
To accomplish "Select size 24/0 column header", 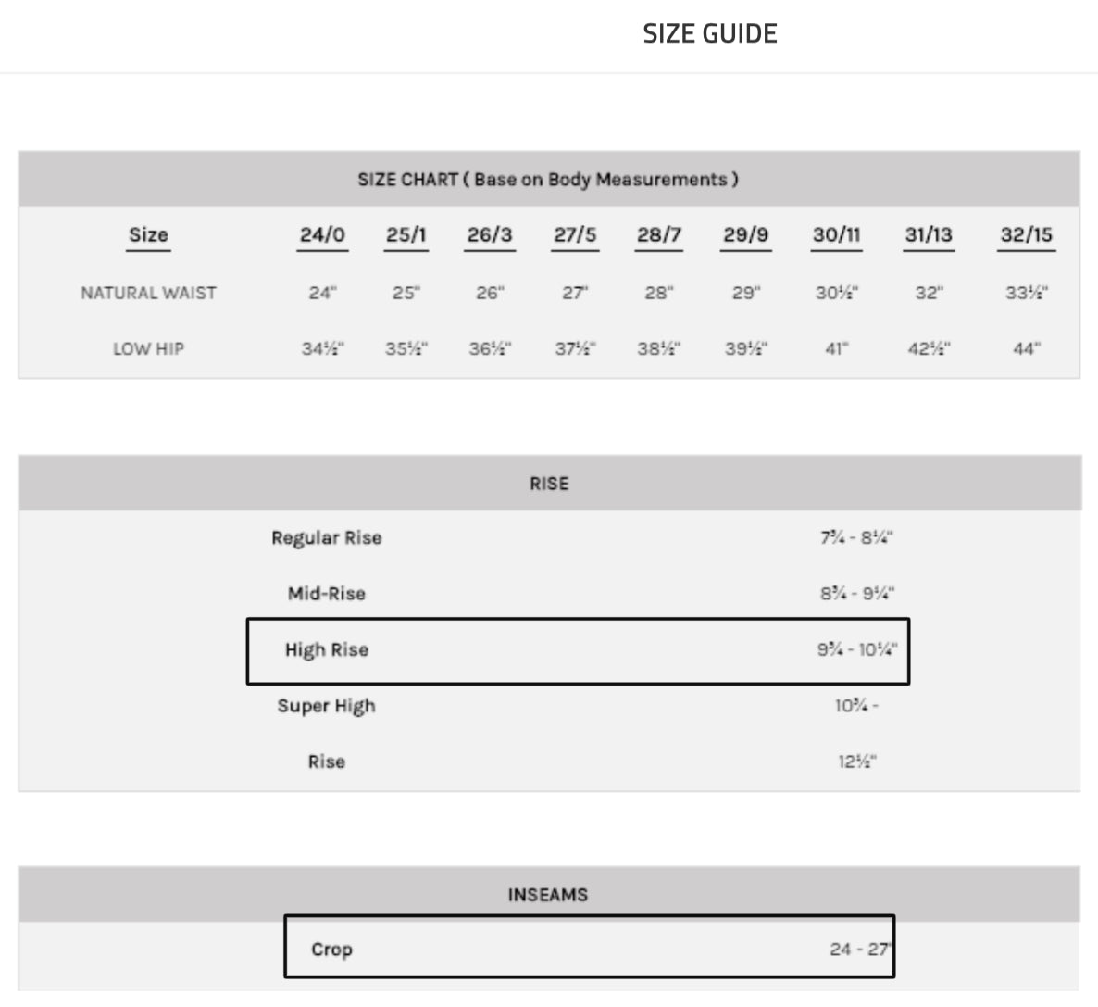I will [322, 234].
